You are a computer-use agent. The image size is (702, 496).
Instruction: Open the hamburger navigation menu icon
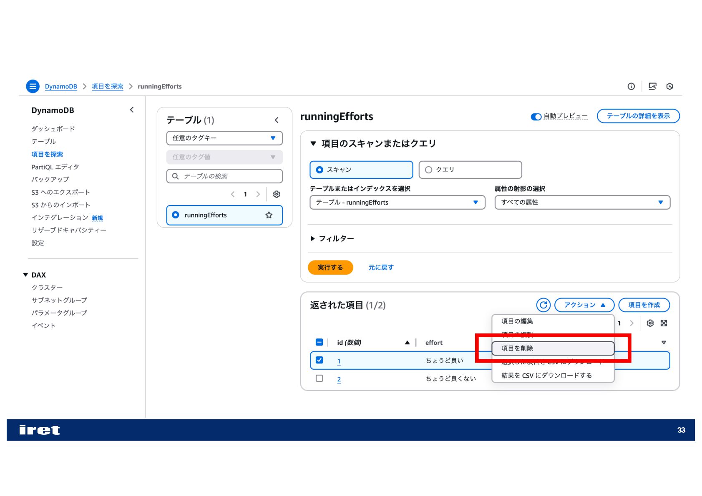tap(33, 86)
